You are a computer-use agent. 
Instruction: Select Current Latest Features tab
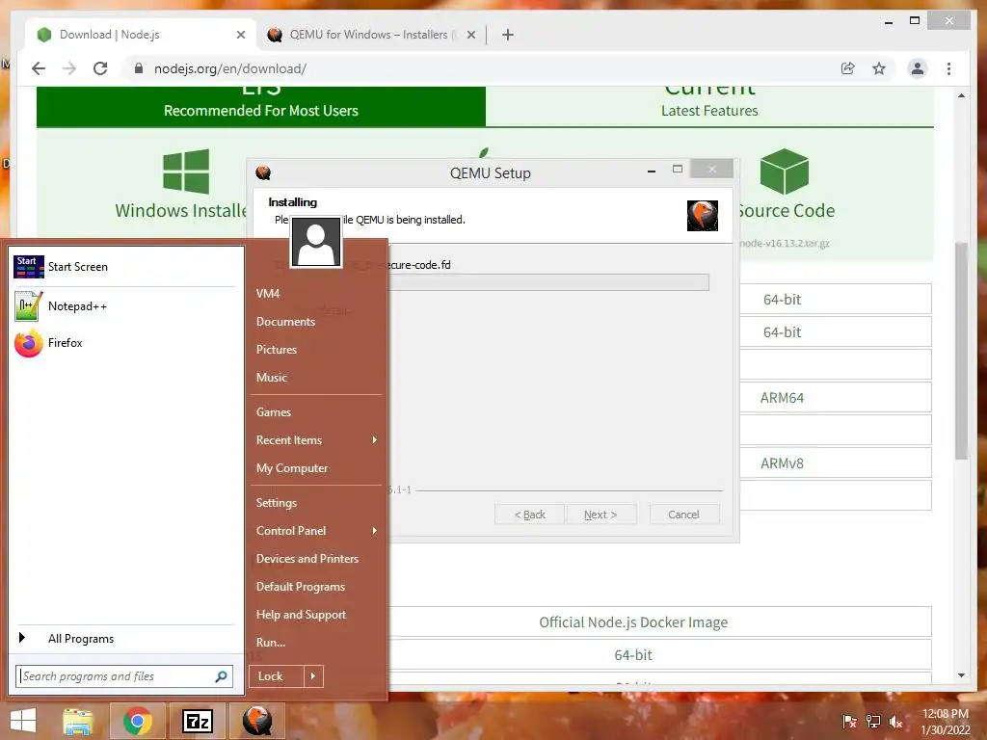tap(709, 106)
